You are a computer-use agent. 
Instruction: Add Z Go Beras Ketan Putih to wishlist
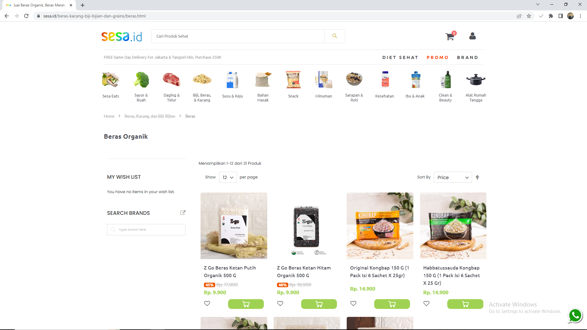[207, 303]
